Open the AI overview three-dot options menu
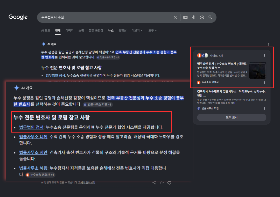Screen dimensions: 280x197 tap(268, 44)
